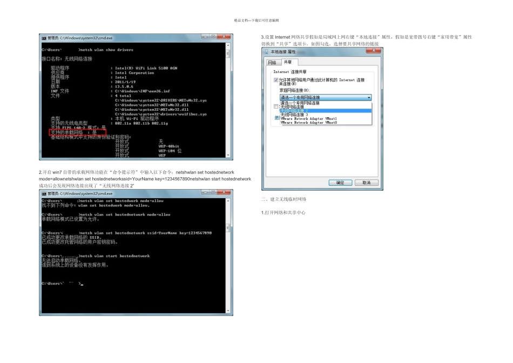Viewport: 513px width, 363px height.
Task: Tick the unchecked checkbox below the dropdown
Action: pyautogui.click(x=276, y=106)
